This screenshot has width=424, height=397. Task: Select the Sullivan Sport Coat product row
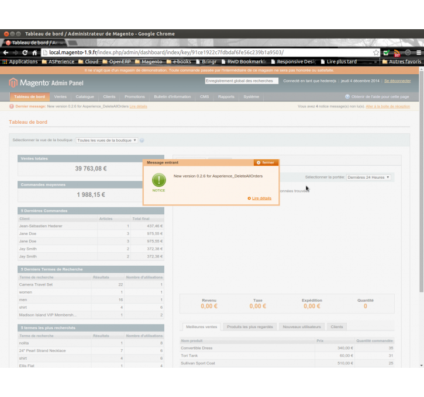287,363
